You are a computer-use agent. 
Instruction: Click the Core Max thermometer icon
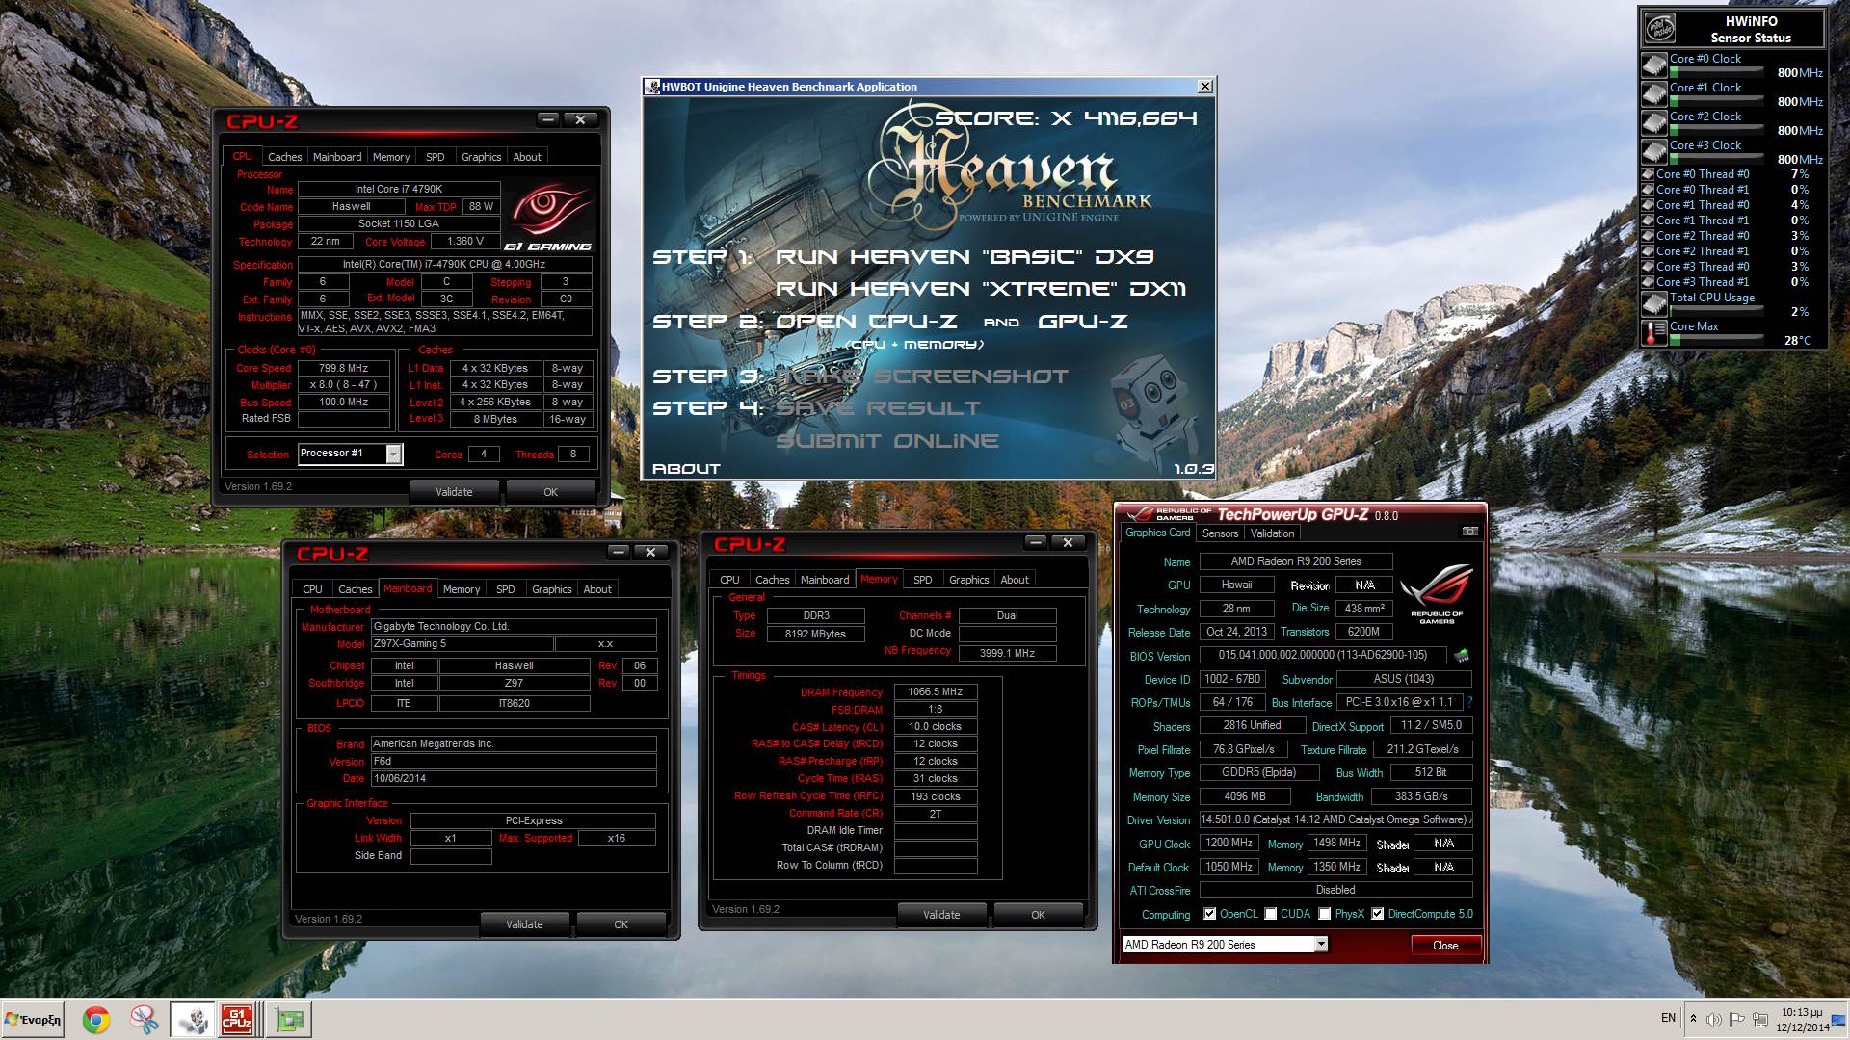(x=1654, y=333)
